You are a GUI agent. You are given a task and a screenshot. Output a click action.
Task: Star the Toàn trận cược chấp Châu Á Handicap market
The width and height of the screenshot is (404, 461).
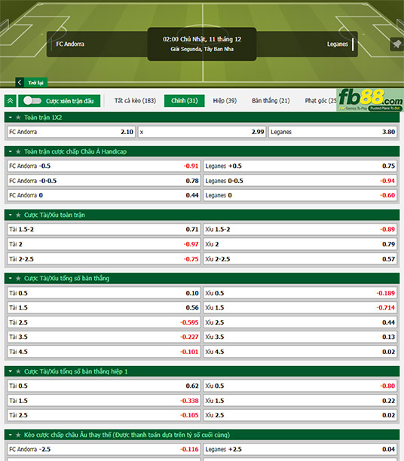point(18,151)
